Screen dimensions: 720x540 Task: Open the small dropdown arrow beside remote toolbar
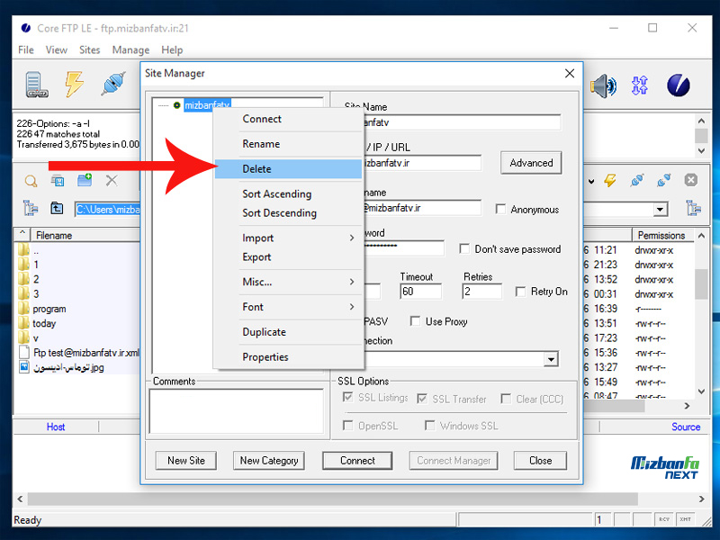[x=591, y=181]
